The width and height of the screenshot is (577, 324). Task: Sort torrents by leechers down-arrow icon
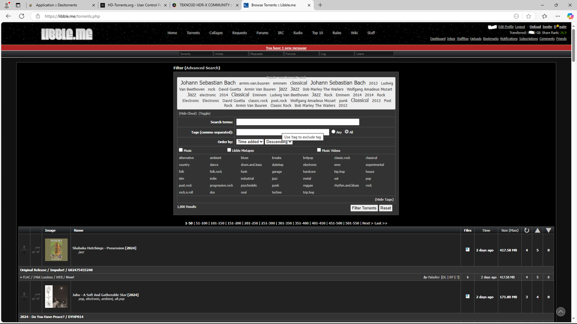pos(548,230)
